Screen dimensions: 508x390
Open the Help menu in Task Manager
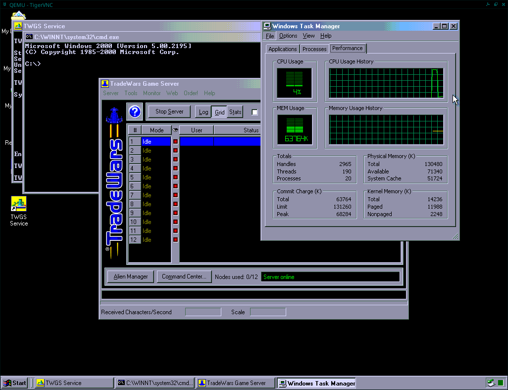click(326, 36)
